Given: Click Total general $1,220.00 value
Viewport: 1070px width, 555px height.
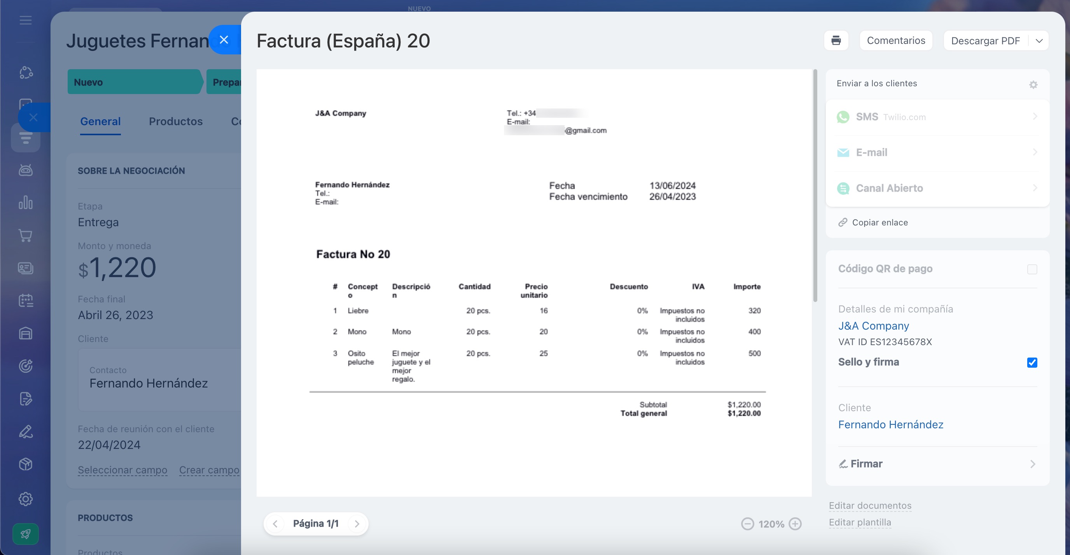Looking at the screenshot, I should click(744, 414).
